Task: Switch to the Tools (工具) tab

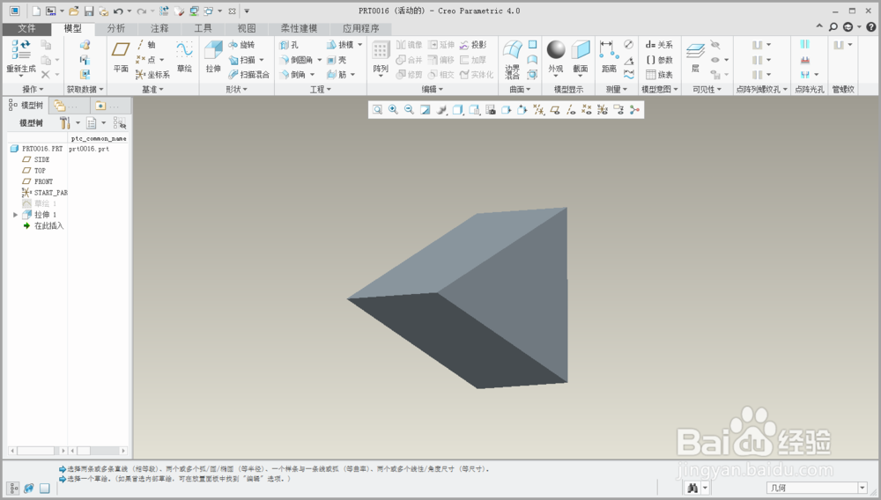Action: (203, 28)
